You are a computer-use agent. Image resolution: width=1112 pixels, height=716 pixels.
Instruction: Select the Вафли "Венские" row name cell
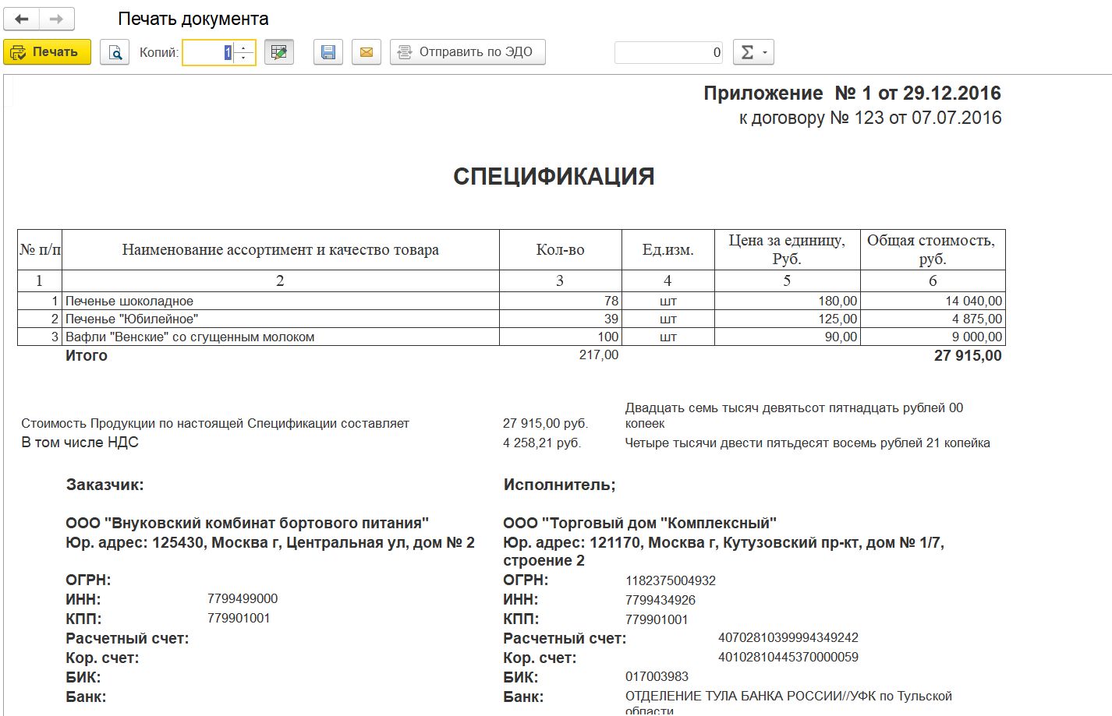281,337
